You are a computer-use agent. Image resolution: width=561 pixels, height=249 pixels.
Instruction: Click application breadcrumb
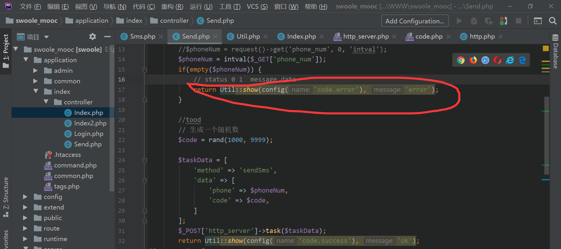pyautogui.click(x=87, y=21)
